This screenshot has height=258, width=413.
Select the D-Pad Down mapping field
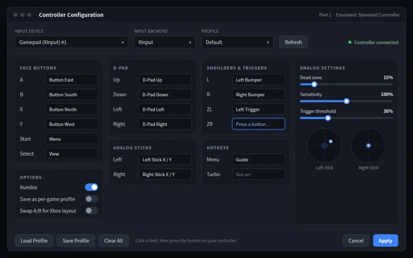(x=165, y=94)
